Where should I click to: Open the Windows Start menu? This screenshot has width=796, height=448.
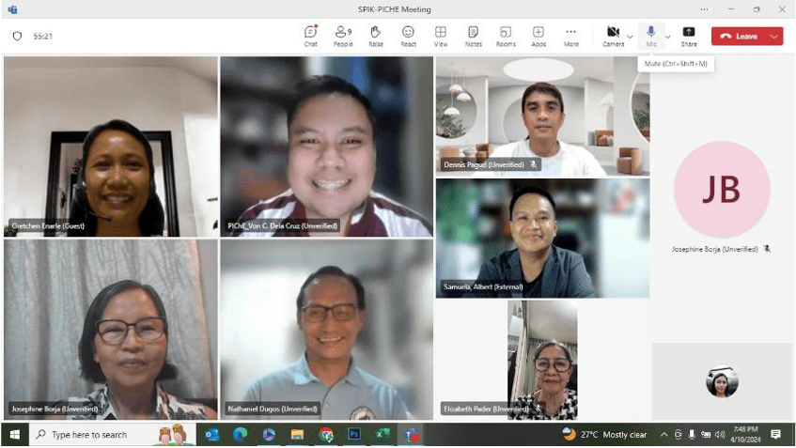(x=15, y=435)
